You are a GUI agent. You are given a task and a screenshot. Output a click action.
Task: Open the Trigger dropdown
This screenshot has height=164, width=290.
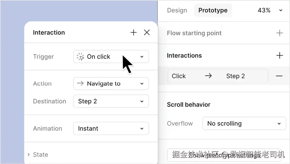(x=111, y=56)
